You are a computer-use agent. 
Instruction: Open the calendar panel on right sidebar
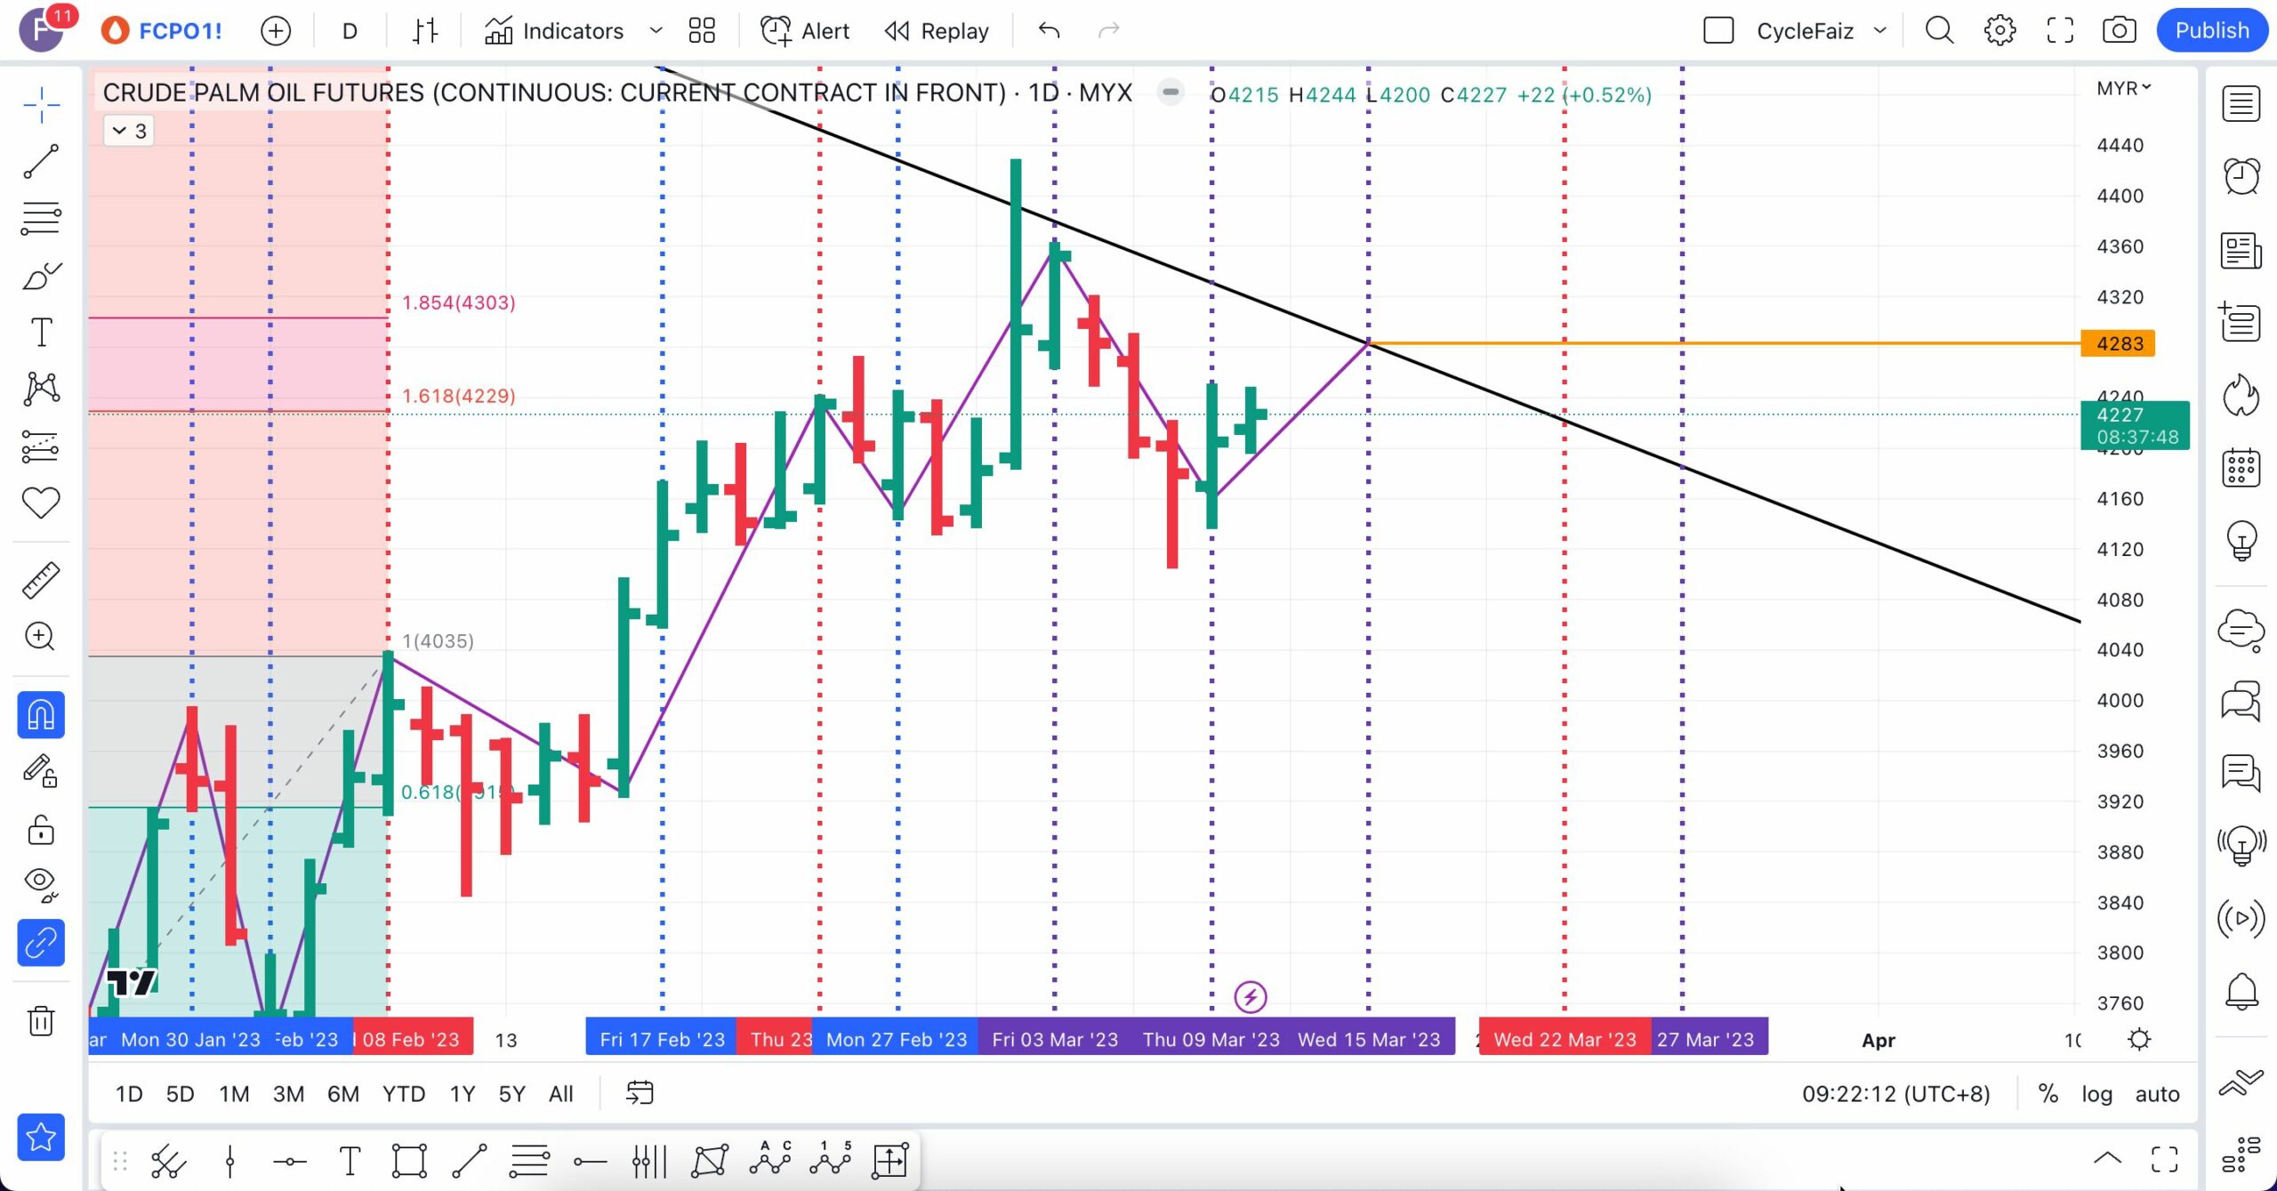(2241, 468)
